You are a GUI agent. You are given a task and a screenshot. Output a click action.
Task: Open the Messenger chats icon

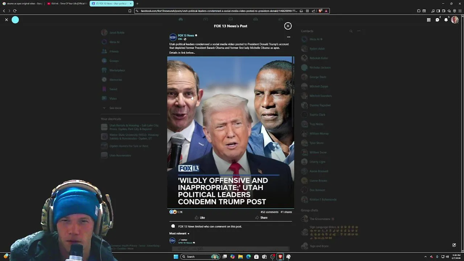[x=437, y=20]
